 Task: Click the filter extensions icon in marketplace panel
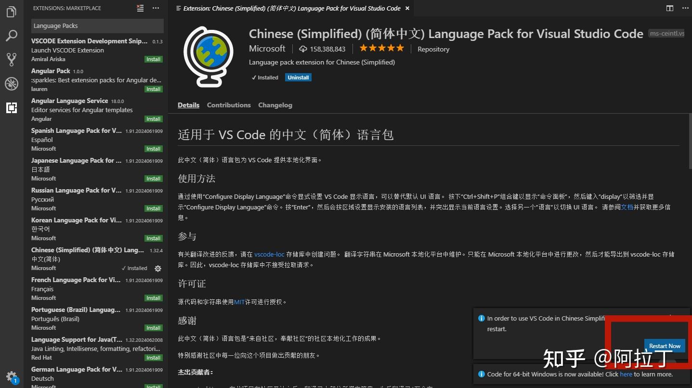(x=139, y=8)
